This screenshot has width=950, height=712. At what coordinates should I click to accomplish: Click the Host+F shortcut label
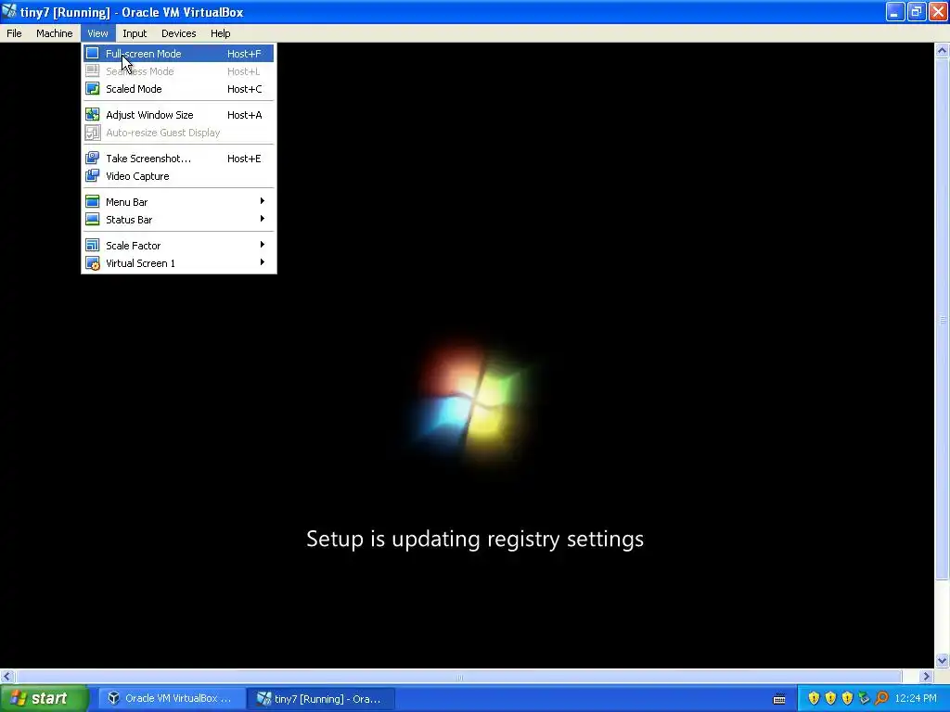coord(244,54)
